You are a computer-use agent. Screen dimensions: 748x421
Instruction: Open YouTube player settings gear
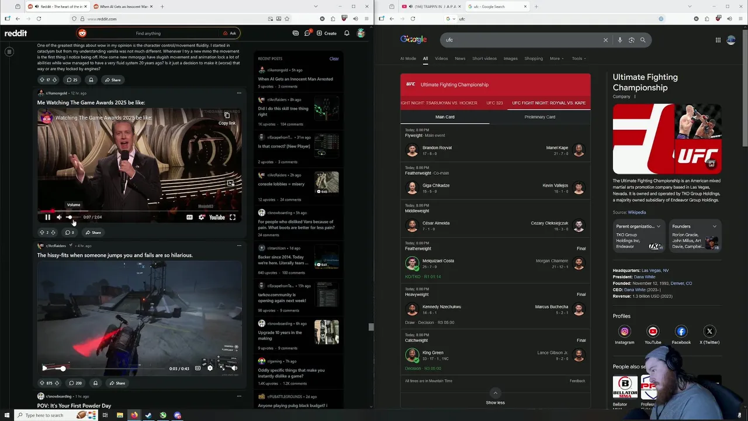point(202,217)
